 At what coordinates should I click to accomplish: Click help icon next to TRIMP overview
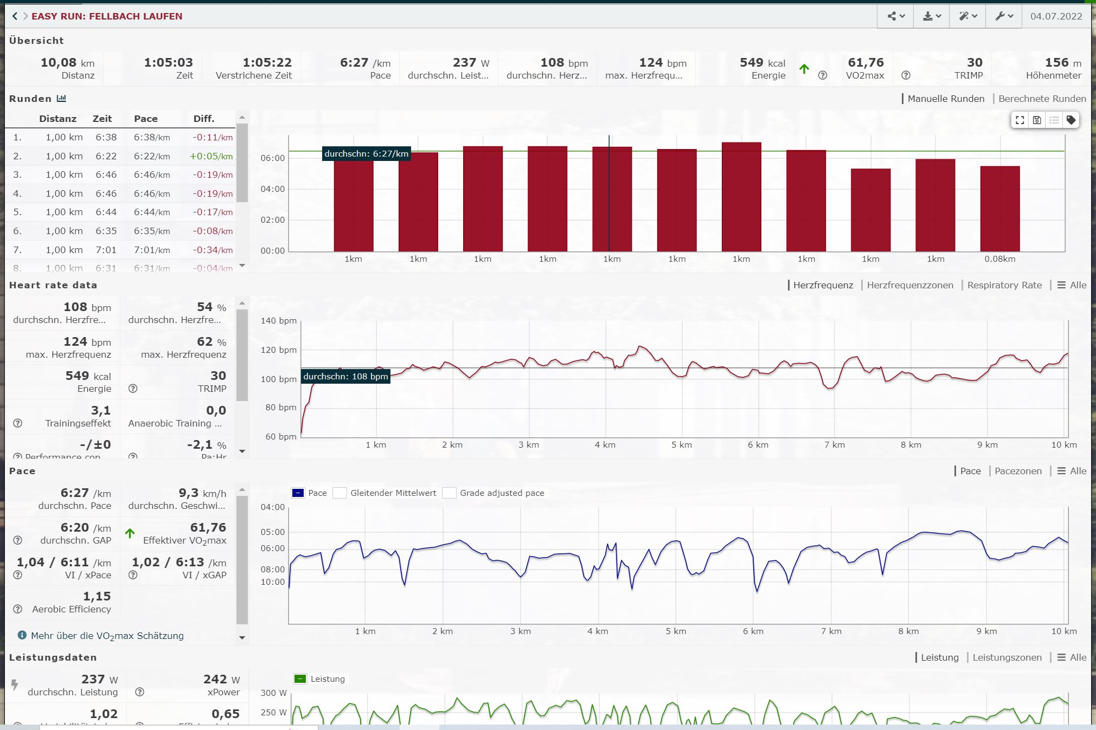tap(906, 75)
